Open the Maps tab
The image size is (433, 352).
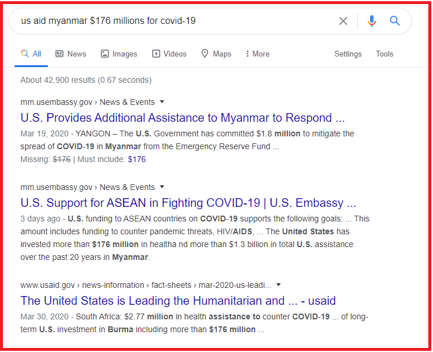click(x=216, y=54)
